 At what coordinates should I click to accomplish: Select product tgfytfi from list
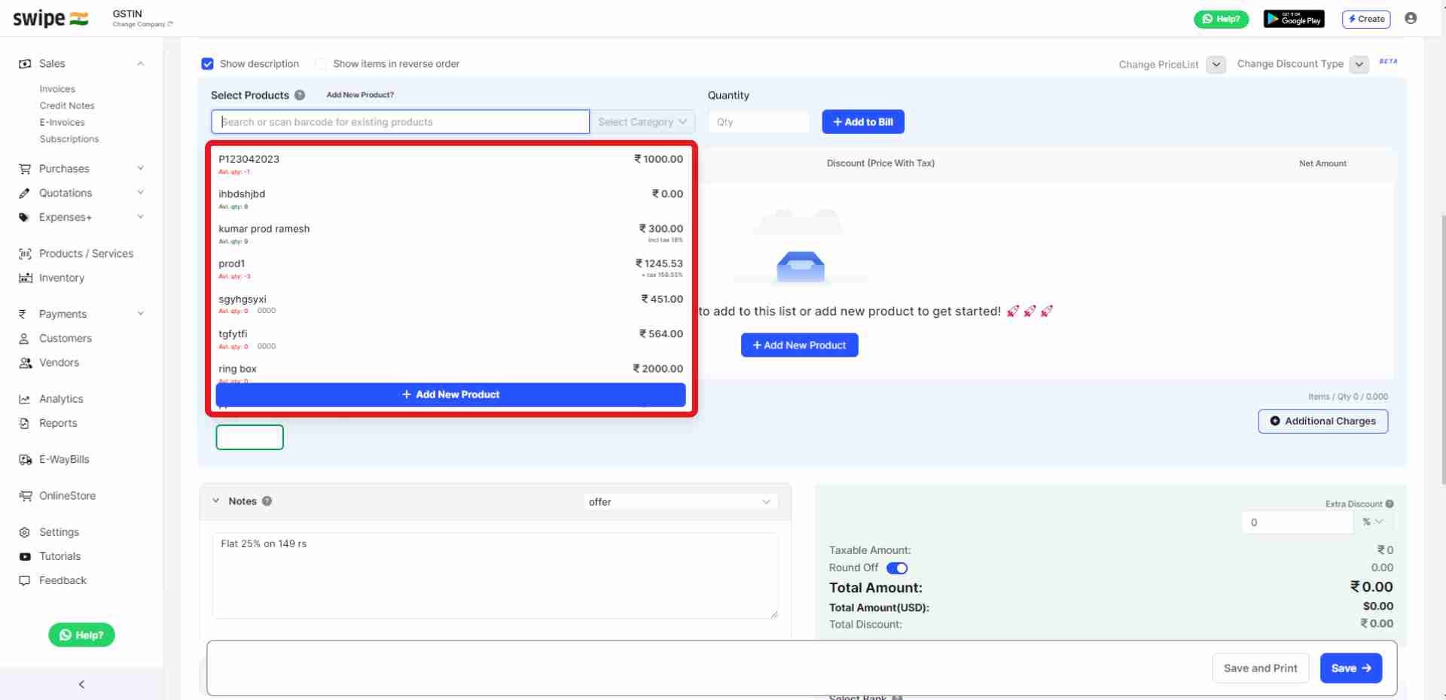click(450, 339)
